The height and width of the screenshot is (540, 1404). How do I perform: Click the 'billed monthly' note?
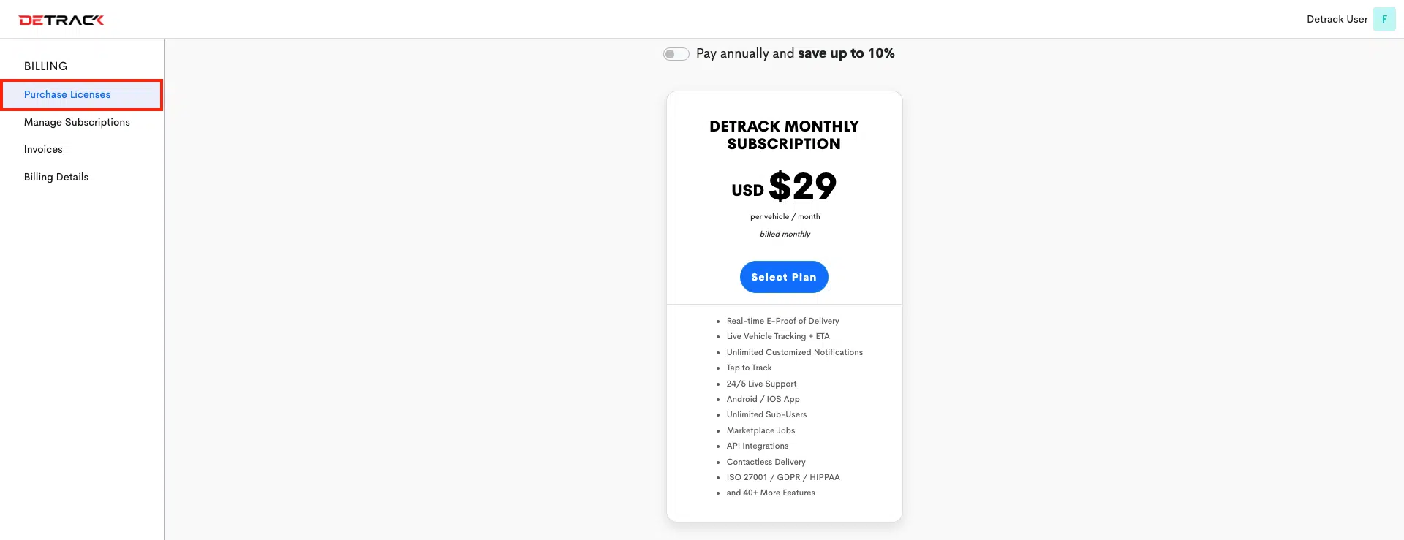(785, 234)
